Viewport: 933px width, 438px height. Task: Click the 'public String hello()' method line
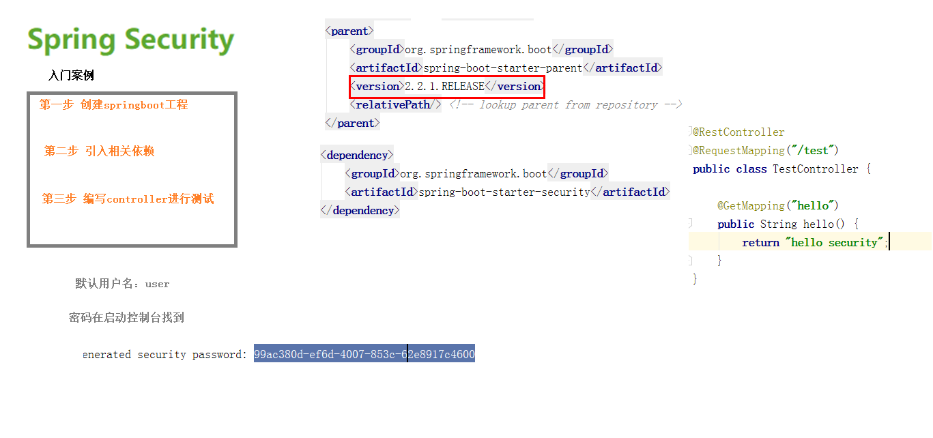pos(788,224)
